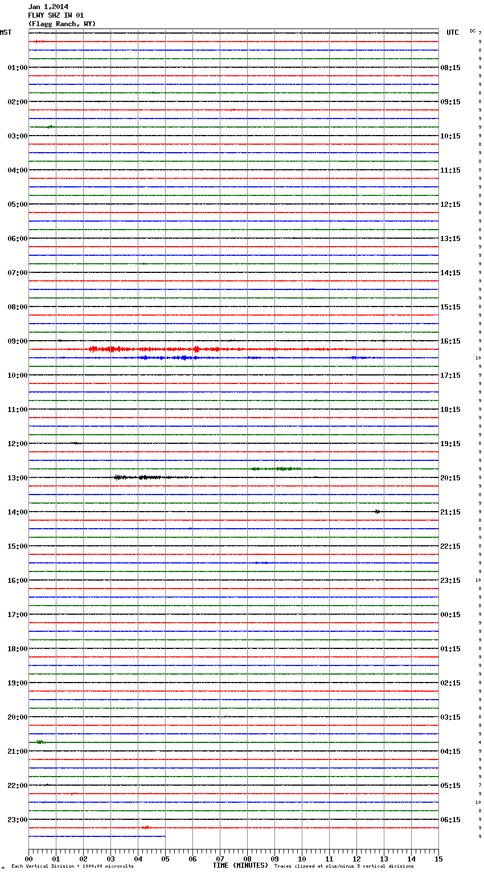Image resolution: width=484 pixels, height=874 pixels.
Task: Click minute tick label 05 on axis
Action: click(x=165, y=859)
